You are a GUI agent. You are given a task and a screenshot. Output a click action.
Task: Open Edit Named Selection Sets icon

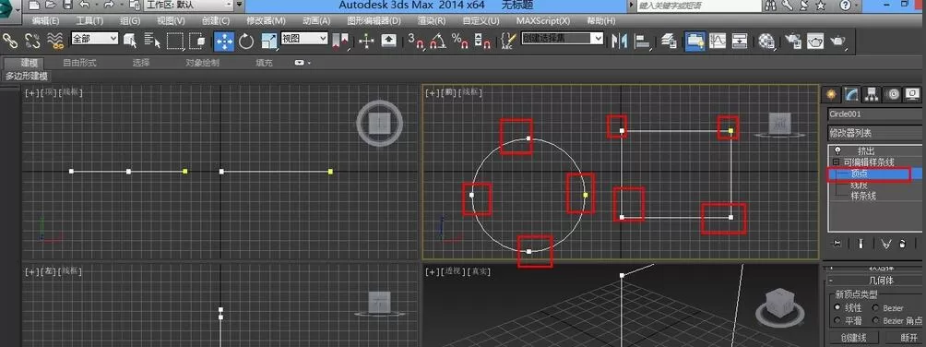(x=508, y=41)
